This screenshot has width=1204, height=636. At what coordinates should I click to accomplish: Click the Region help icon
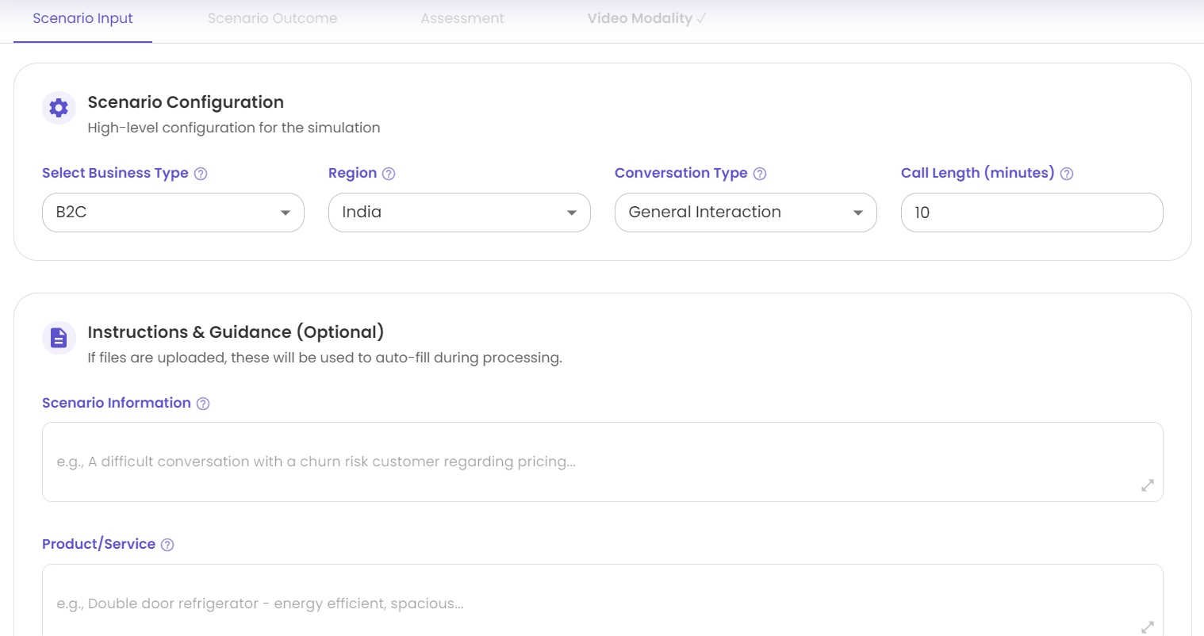[389, 174]
